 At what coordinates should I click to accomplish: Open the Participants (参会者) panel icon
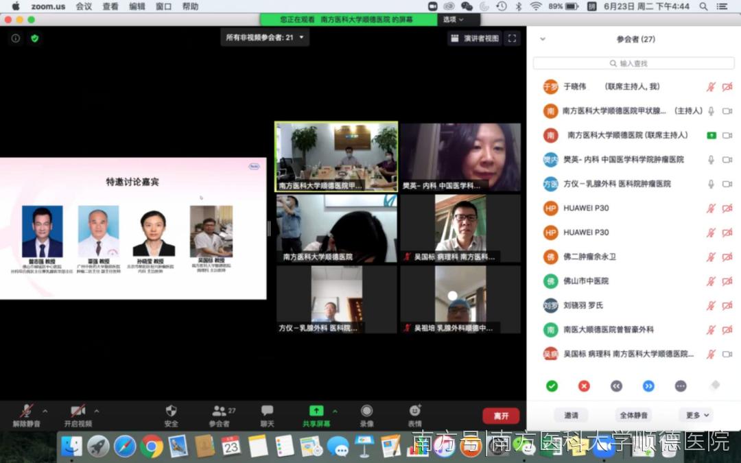click(x=220, y=411)
